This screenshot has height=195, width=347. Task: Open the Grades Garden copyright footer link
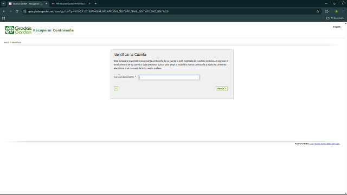point(327,144)
